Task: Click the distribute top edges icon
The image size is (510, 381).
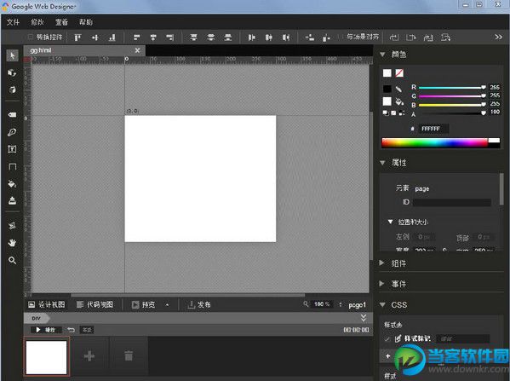Action: 194,38
